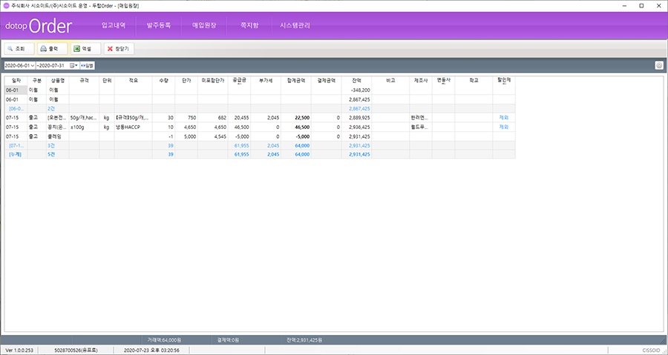Open the end date calendar picker

[x=73, y=66]
